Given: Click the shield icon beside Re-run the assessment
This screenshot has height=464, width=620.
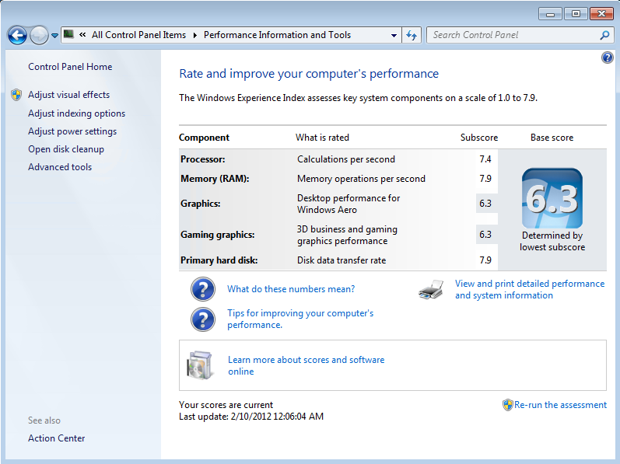Looking at the screenshot, I should [508, 405].
